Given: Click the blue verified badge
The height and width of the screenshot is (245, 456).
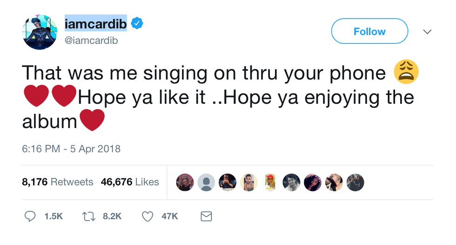Looking at the screenshot, I should point(137,23).
